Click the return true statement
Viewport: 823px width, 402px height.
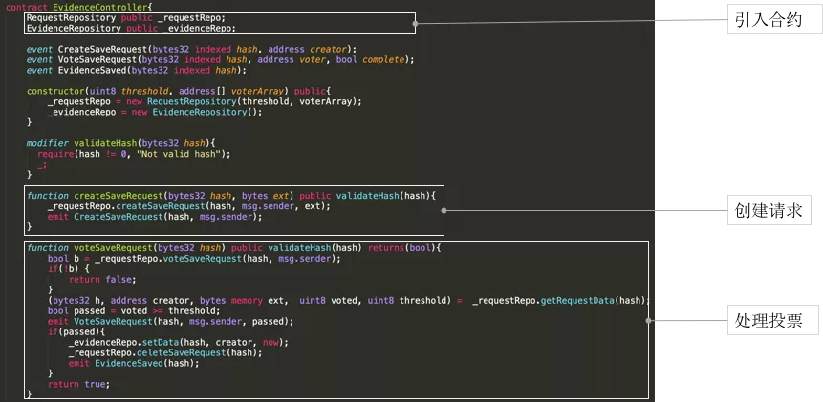coord(78,384)
